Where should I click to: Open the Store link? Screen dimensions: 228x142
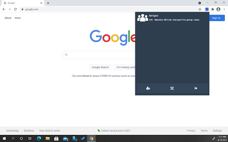pyautogui.click(x=17, y=18)
